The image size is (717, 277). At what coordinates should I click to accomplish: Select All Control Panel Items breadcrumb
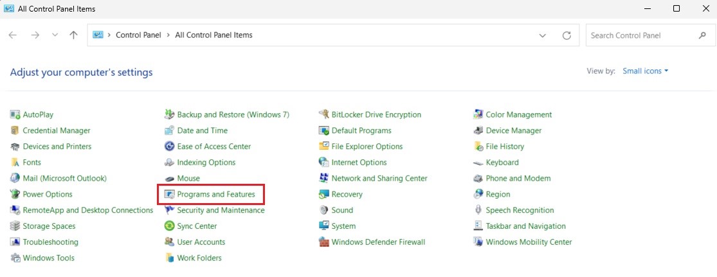click(x=213, y=35)
